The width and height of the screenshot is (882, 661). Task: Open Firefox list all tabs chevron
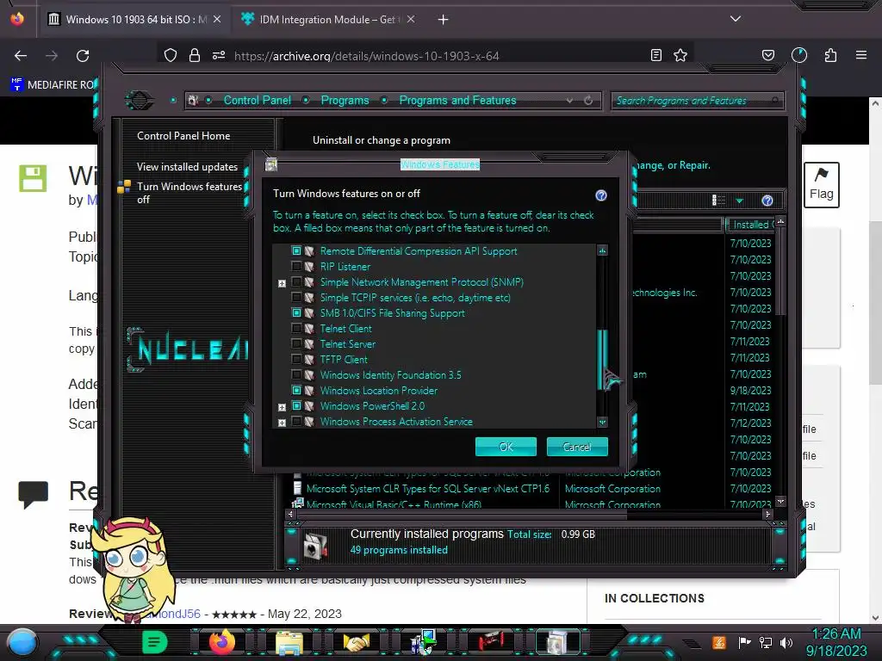point(736,19)
